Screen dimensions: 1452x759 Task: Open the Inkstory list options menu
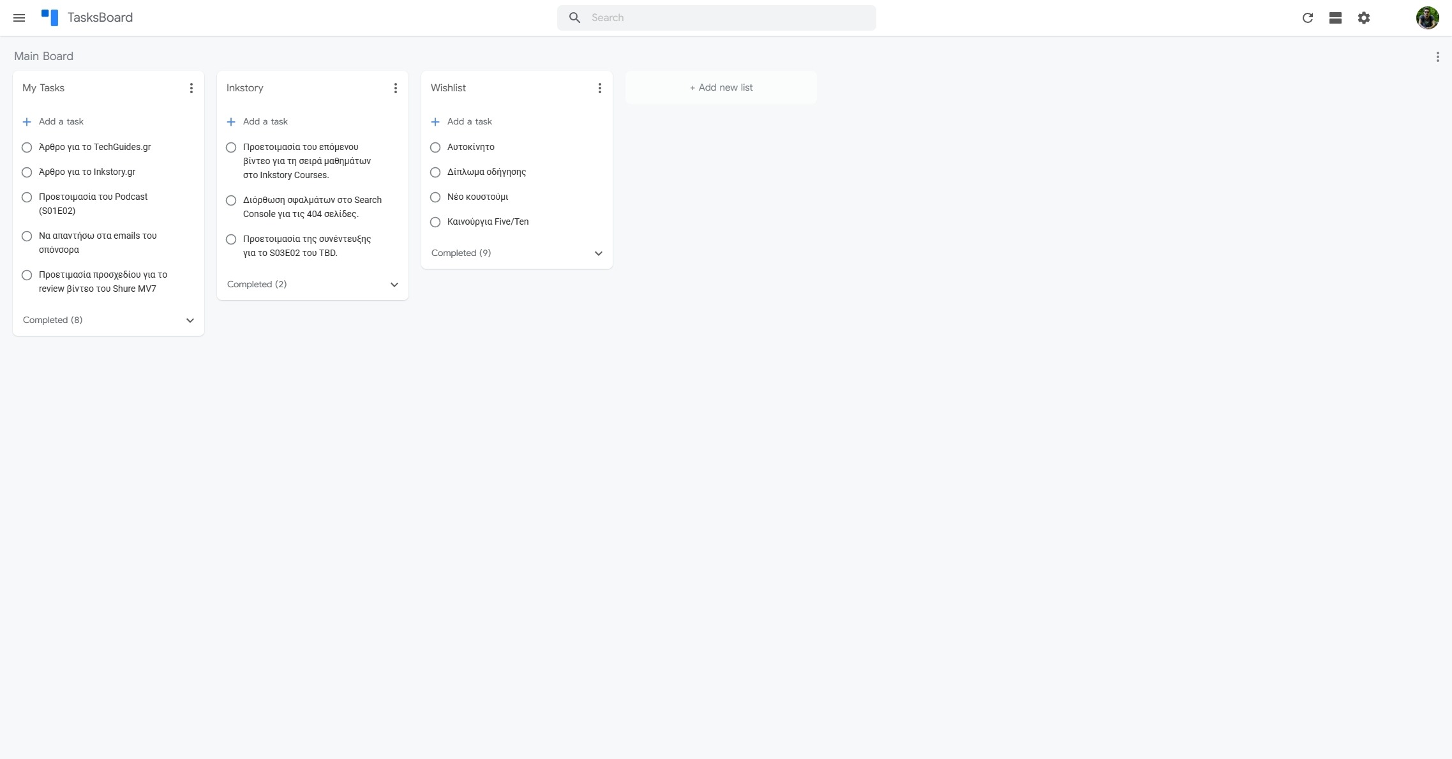pyautogui.click(x=395, y=87)
